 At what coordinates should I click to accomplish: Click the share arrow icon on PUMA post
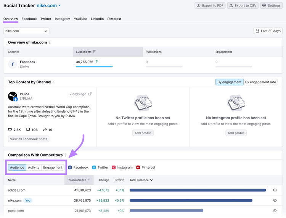click(45, 130)
